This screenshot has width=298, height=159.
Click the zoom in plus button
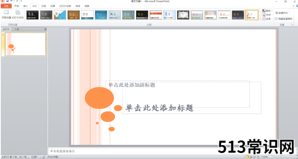[x=293, y=157]
